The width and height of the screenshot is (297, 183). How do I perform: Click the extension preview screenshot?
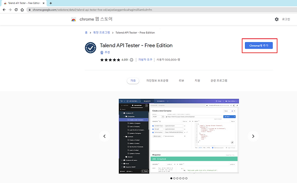point(179,136)
